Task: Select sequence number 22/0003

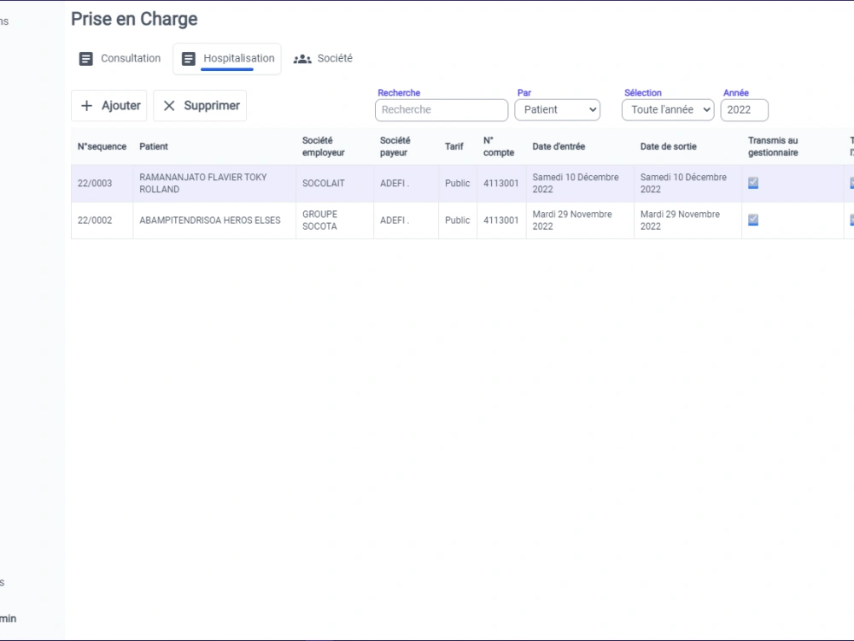Action: pyautogui.click(x=95, y=184)
